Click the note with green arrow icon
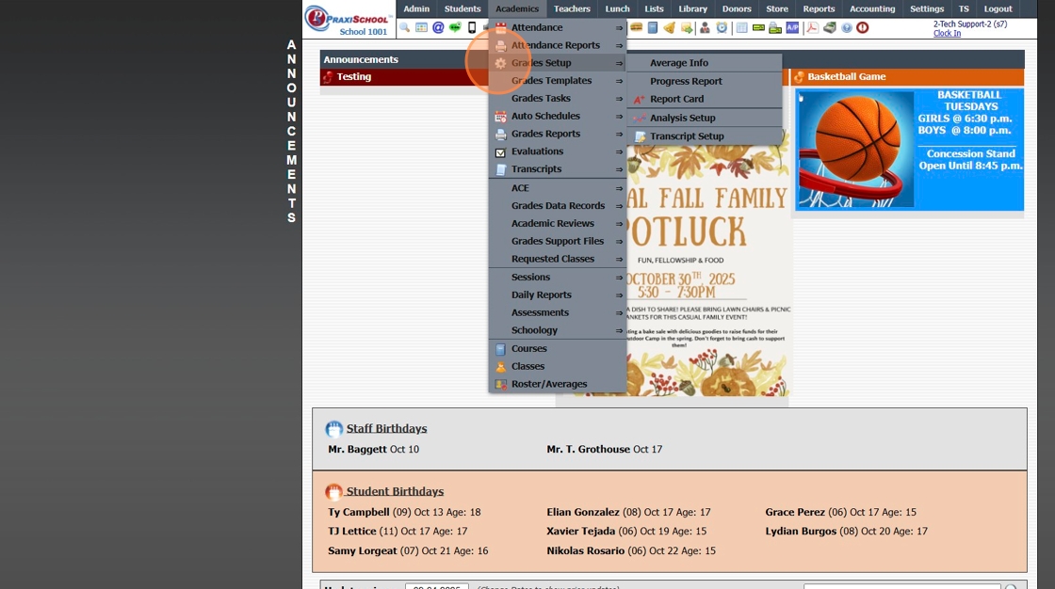 pyautogui.click(x=687, y=27)
